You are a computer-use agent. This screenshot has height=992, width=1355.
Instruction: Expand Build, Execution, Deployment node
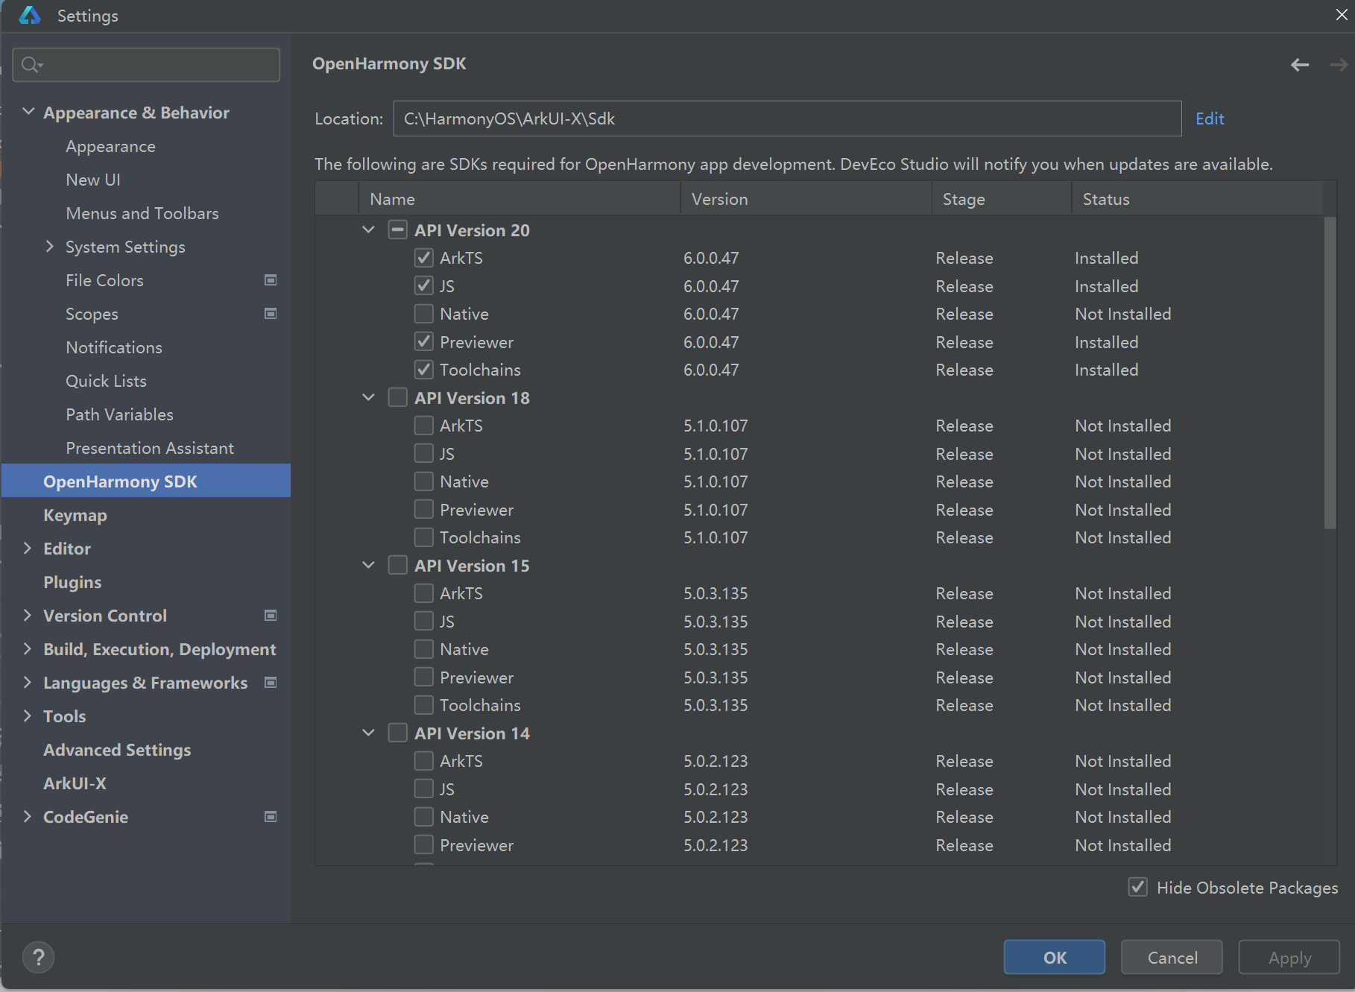click(28, 649)
